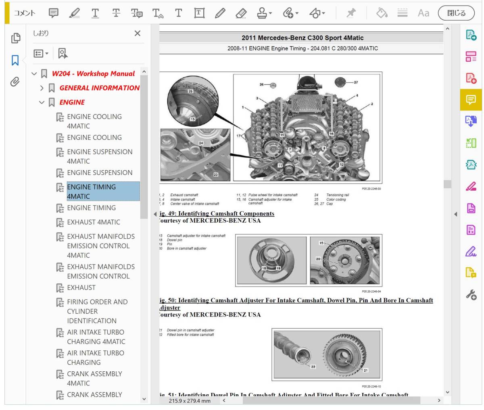This screenshot has height=410, width=484.
Task: Open the page thumbnails panel
Action: tap(16, 38)
